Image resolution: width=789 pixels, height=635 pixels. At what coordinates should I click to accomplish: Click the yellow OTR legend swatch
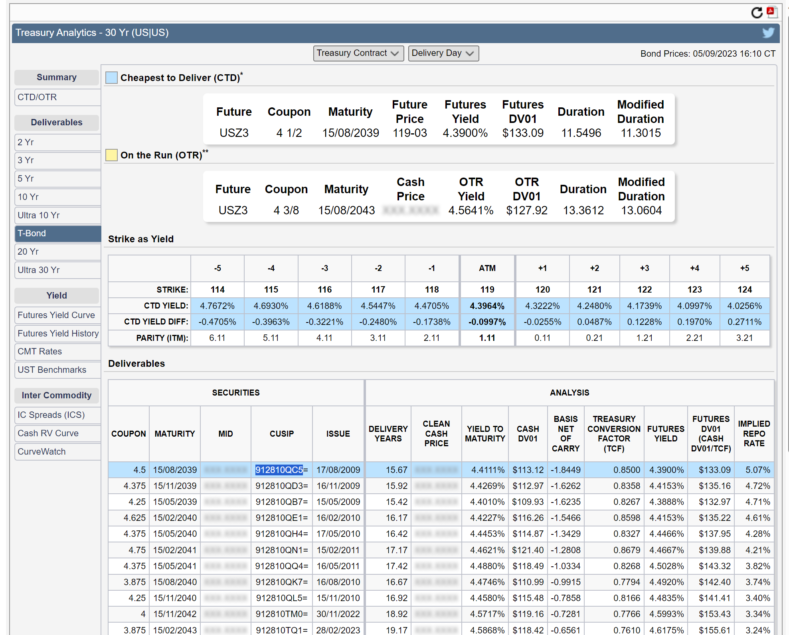tap(111, 155)
